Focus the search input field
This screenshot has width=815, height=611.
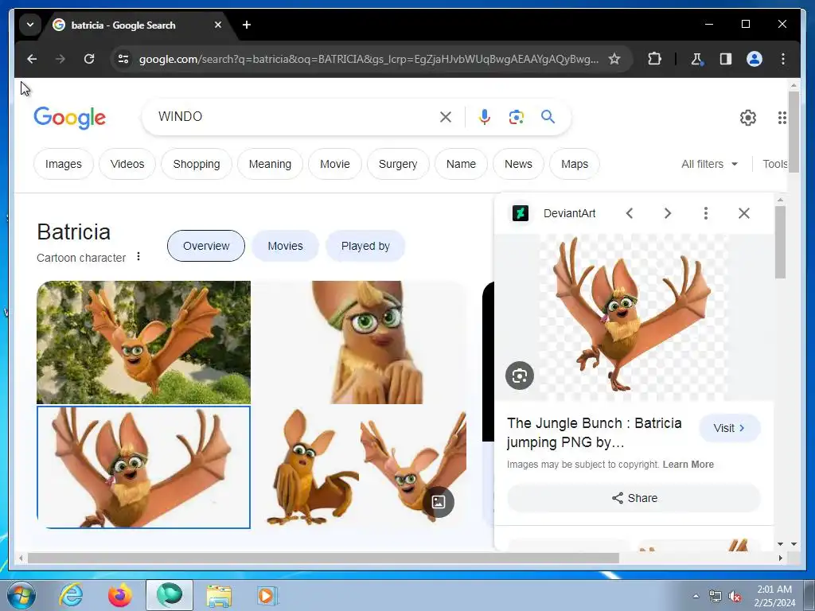click(296, 117)
